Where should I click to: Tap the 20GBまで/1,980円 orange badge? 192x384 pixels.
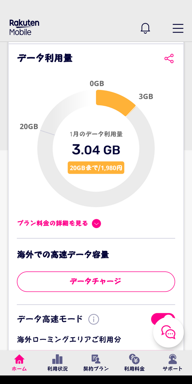coord(96,167)
